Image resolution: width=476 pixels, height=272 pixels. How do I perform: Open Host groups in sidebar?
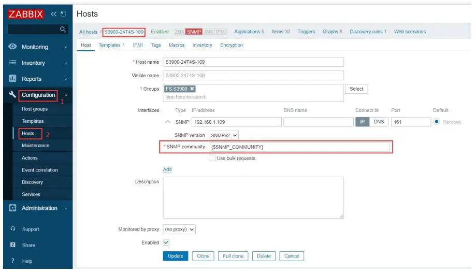point(35,109)
